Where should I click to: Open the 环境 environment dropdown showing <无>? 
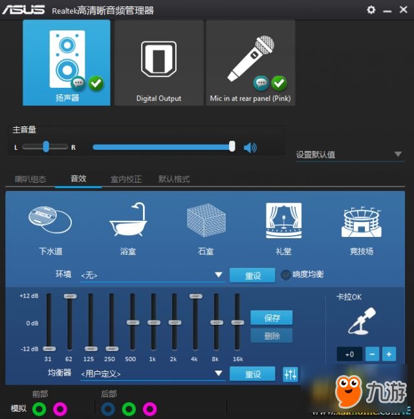coord(153,275)
